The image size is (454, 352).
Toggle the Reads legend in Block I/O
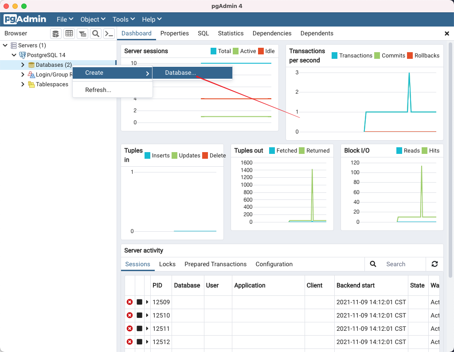point(399,151)
